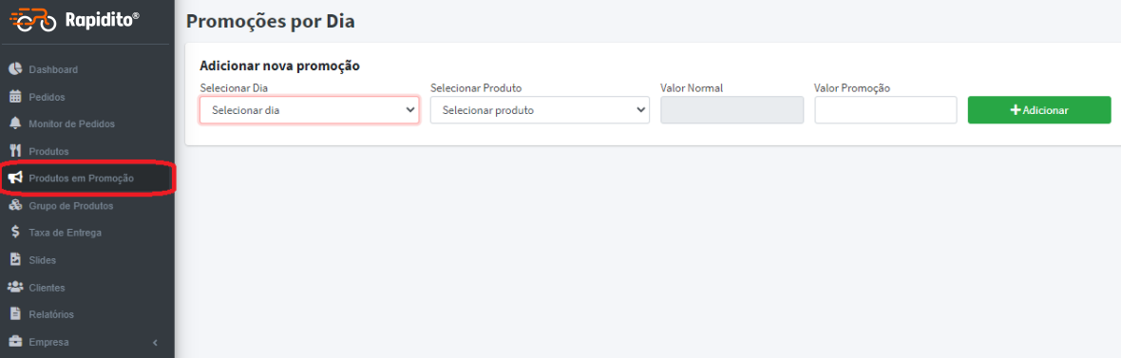Click into the Valor Promoção field

[885, 110]
